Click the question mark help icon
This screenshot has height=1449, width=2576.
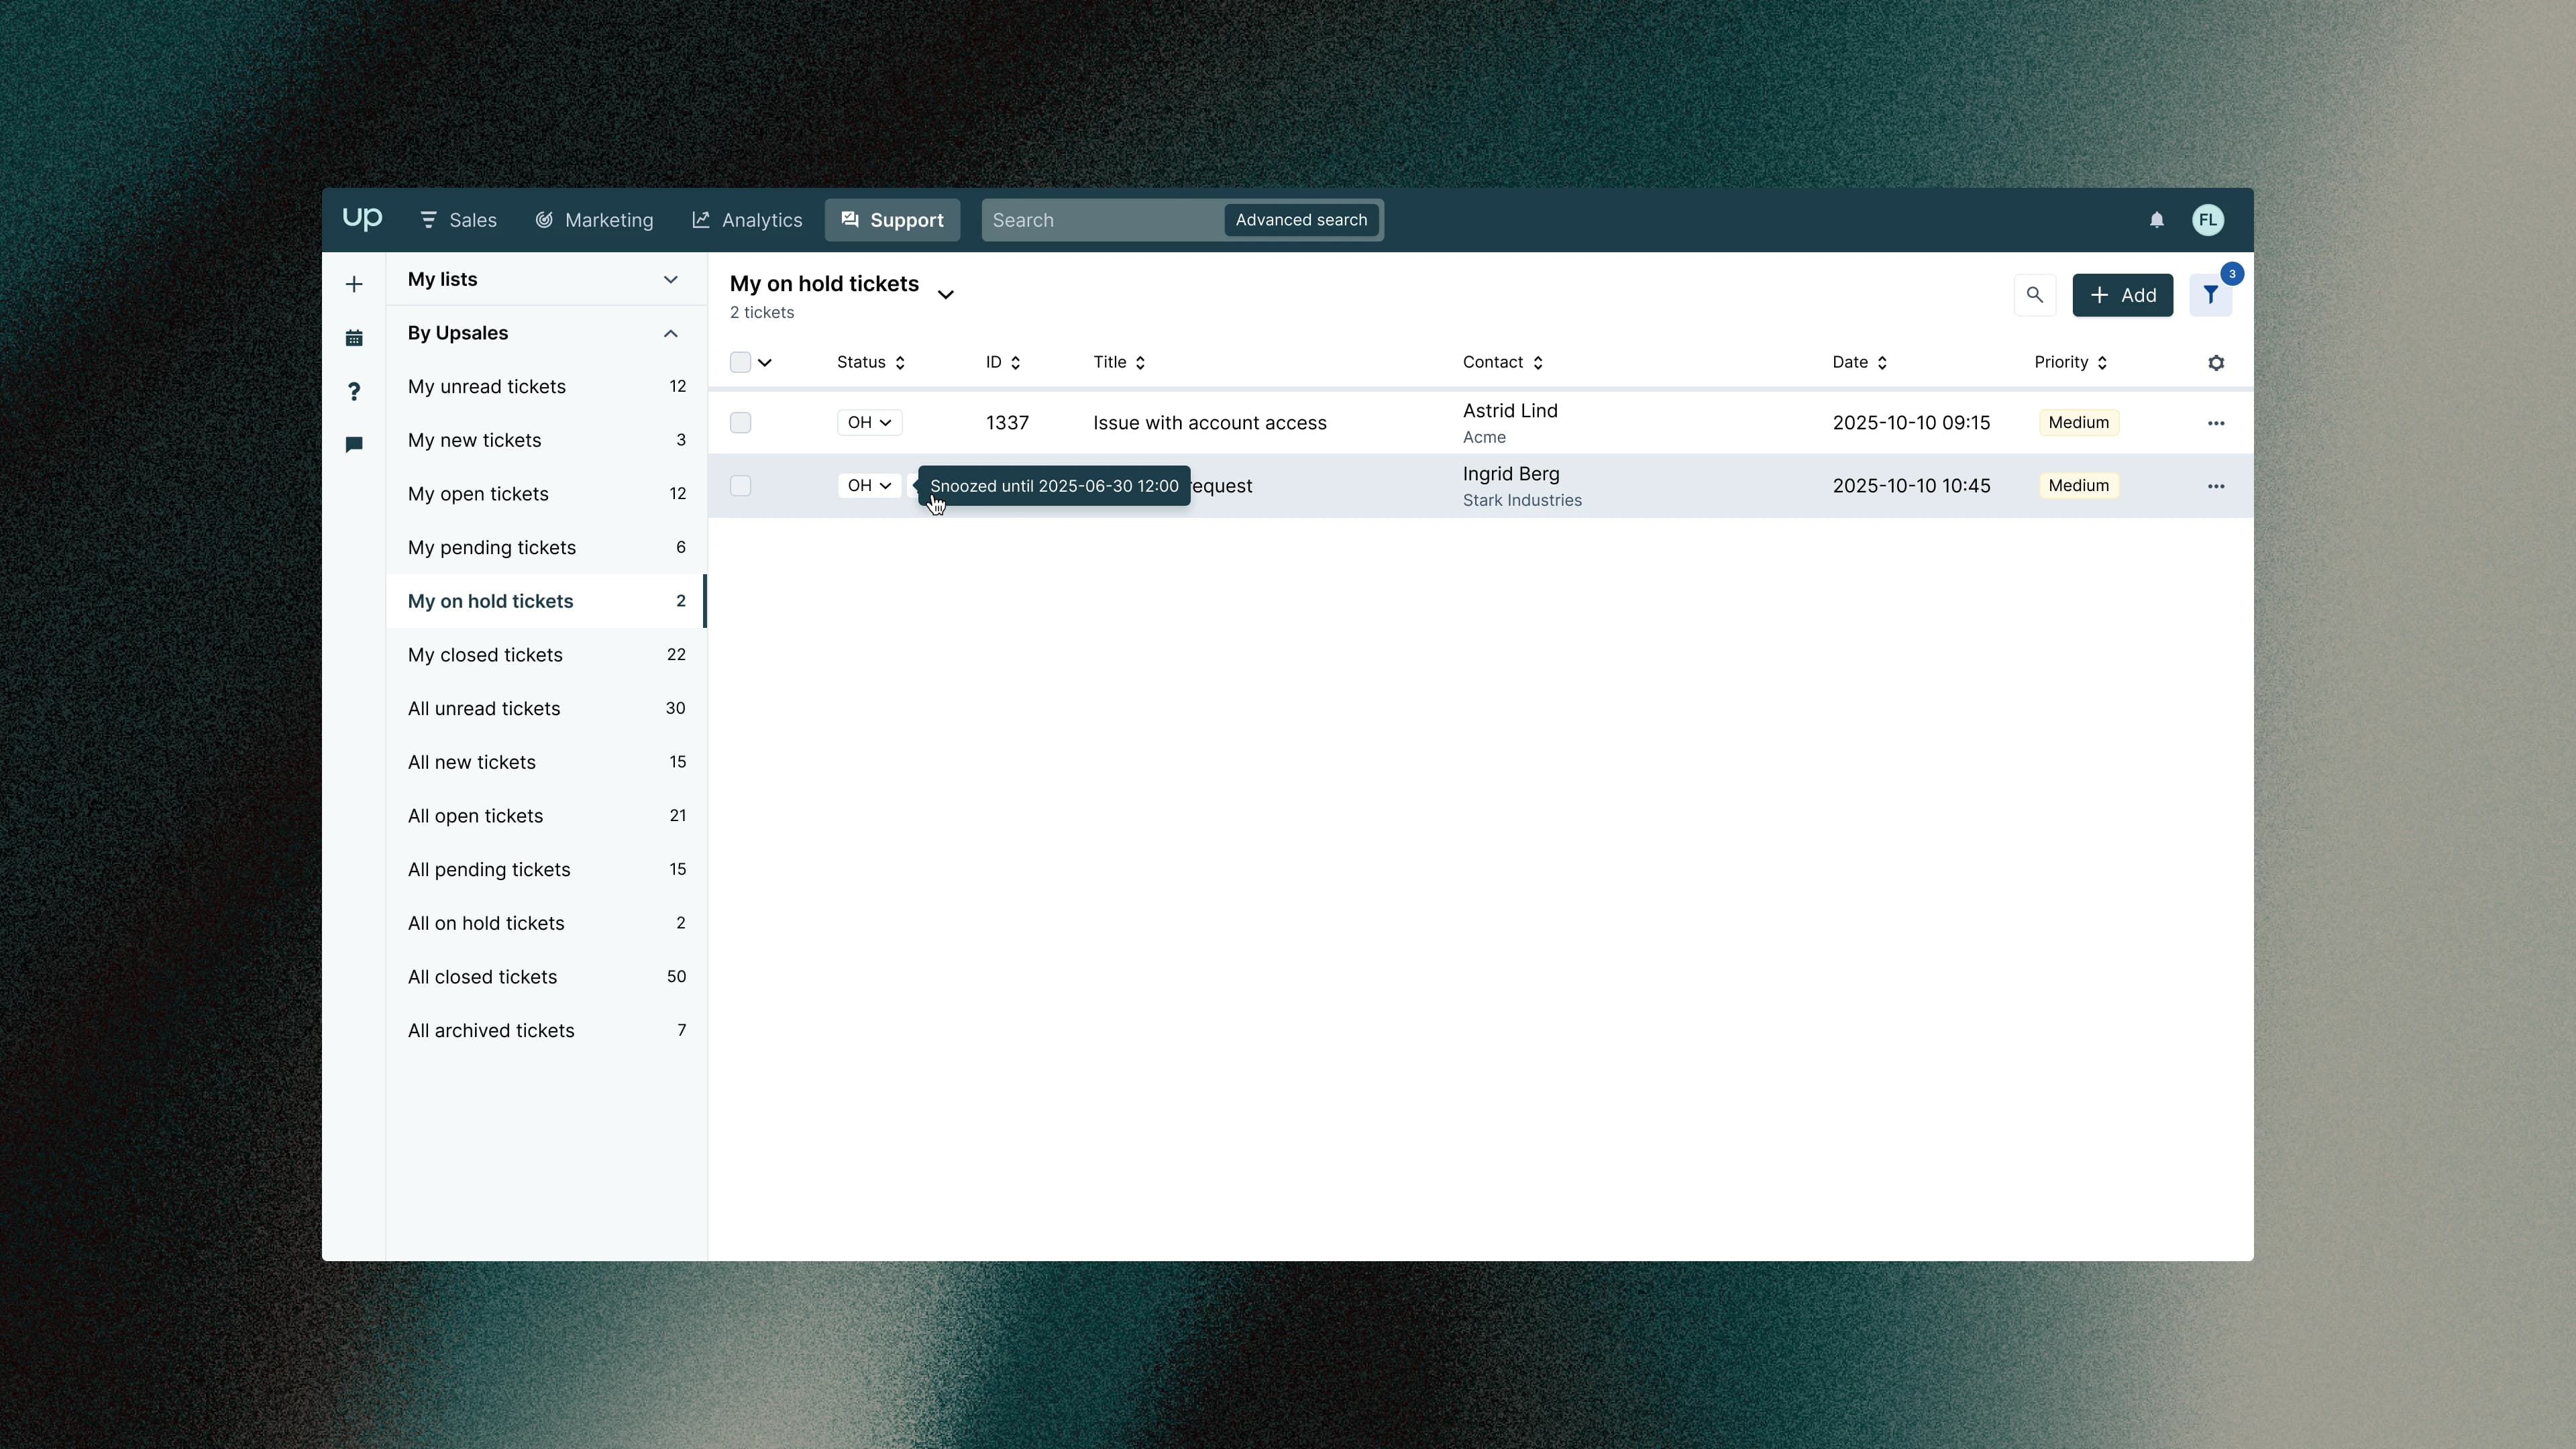tap(354, 392)
